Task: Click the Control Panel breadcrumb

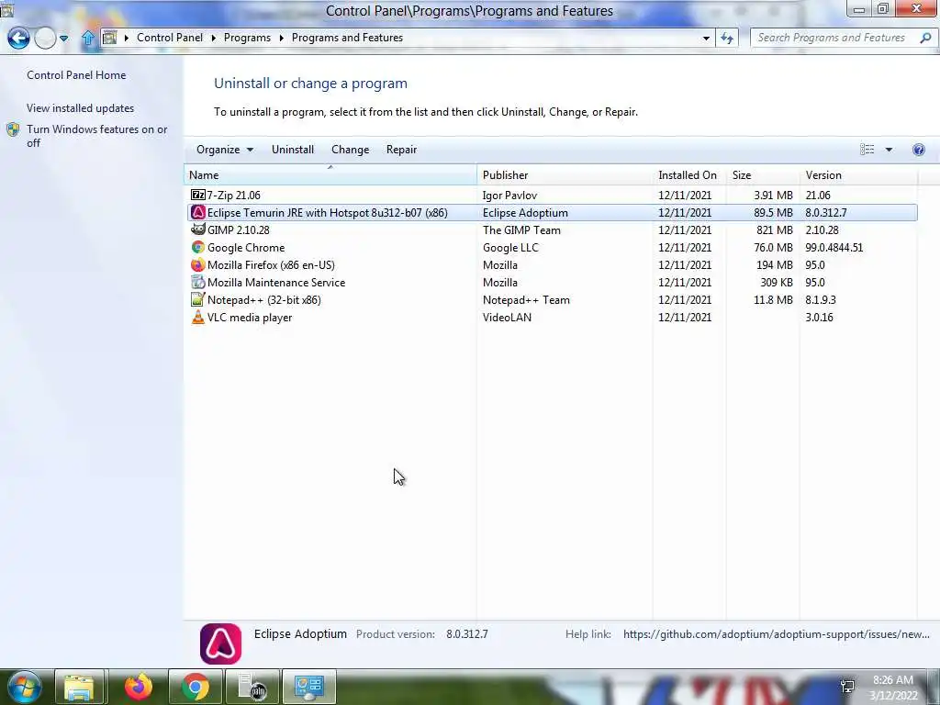Action: (x=170, y=37)
